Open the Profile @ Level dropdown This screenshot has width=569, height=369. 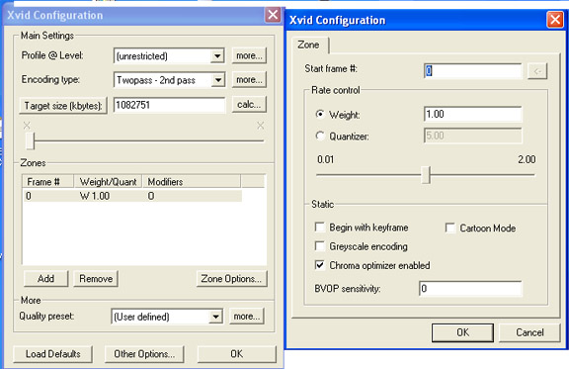[217, 56]
